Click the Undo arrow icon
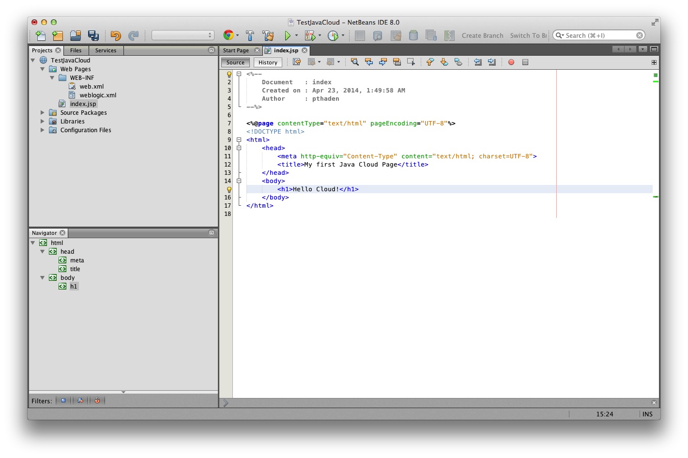 coord(115,35)
